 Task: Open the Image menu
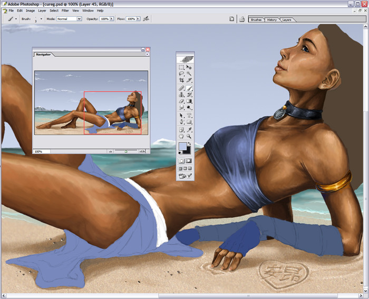click(30, 11)
